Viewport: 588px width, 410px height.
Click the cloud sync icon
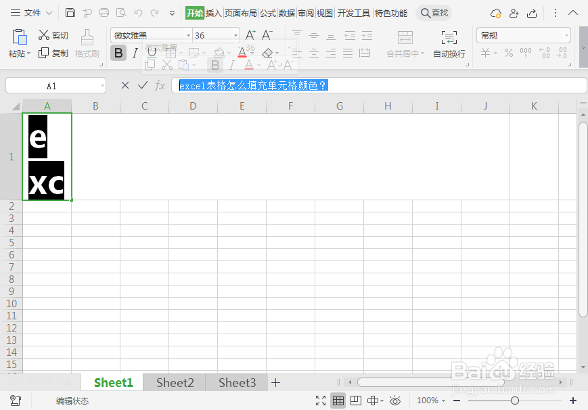click(496, 14)
